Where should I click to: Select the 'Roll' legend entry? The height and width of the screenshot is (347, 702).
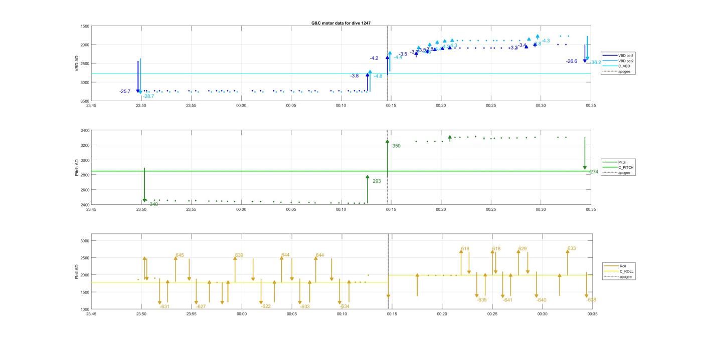[623, 266]
